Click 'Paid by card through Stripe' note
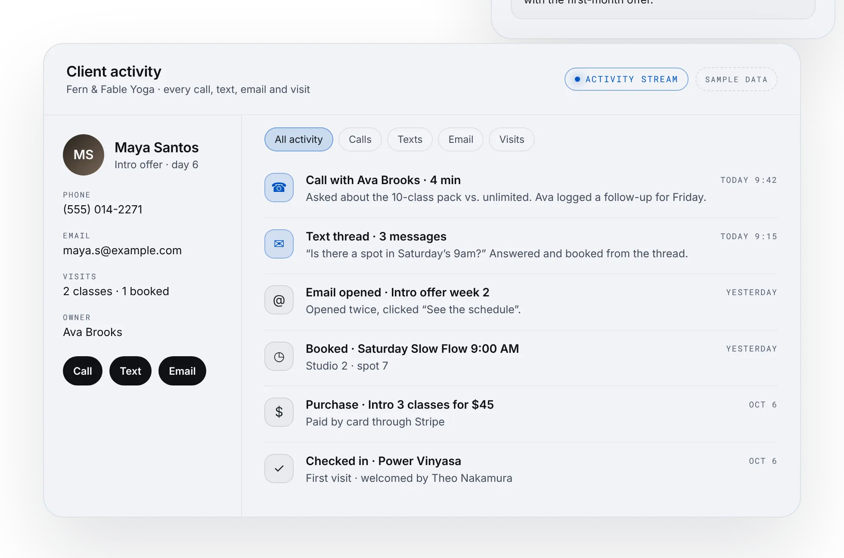 [x=375, y=422]
